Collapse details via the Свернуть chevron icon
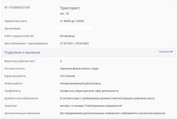The image size is (177, 119). [x=172, y=52]
